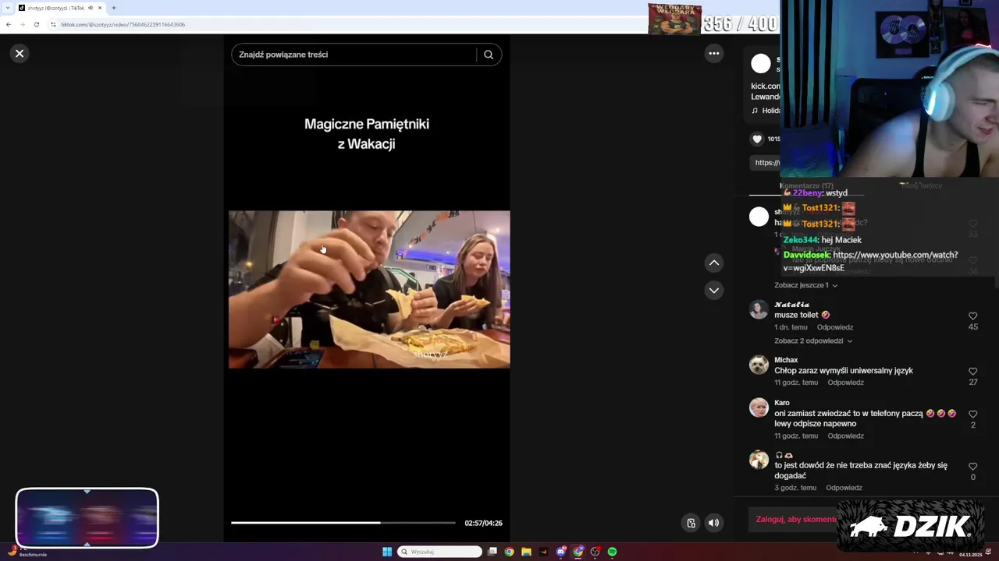999x561 pixels.
Task: Reply to Natalia's comment via Odpowiedz
Action: click(x=834, y=327)
